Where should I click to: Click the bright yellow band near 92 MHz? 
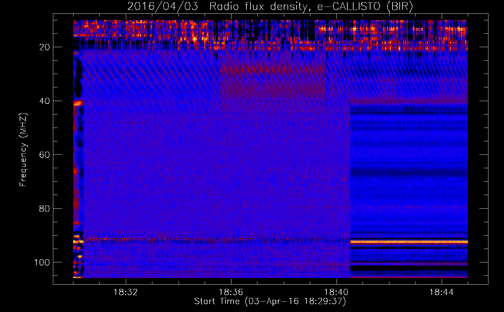point(409,242)
